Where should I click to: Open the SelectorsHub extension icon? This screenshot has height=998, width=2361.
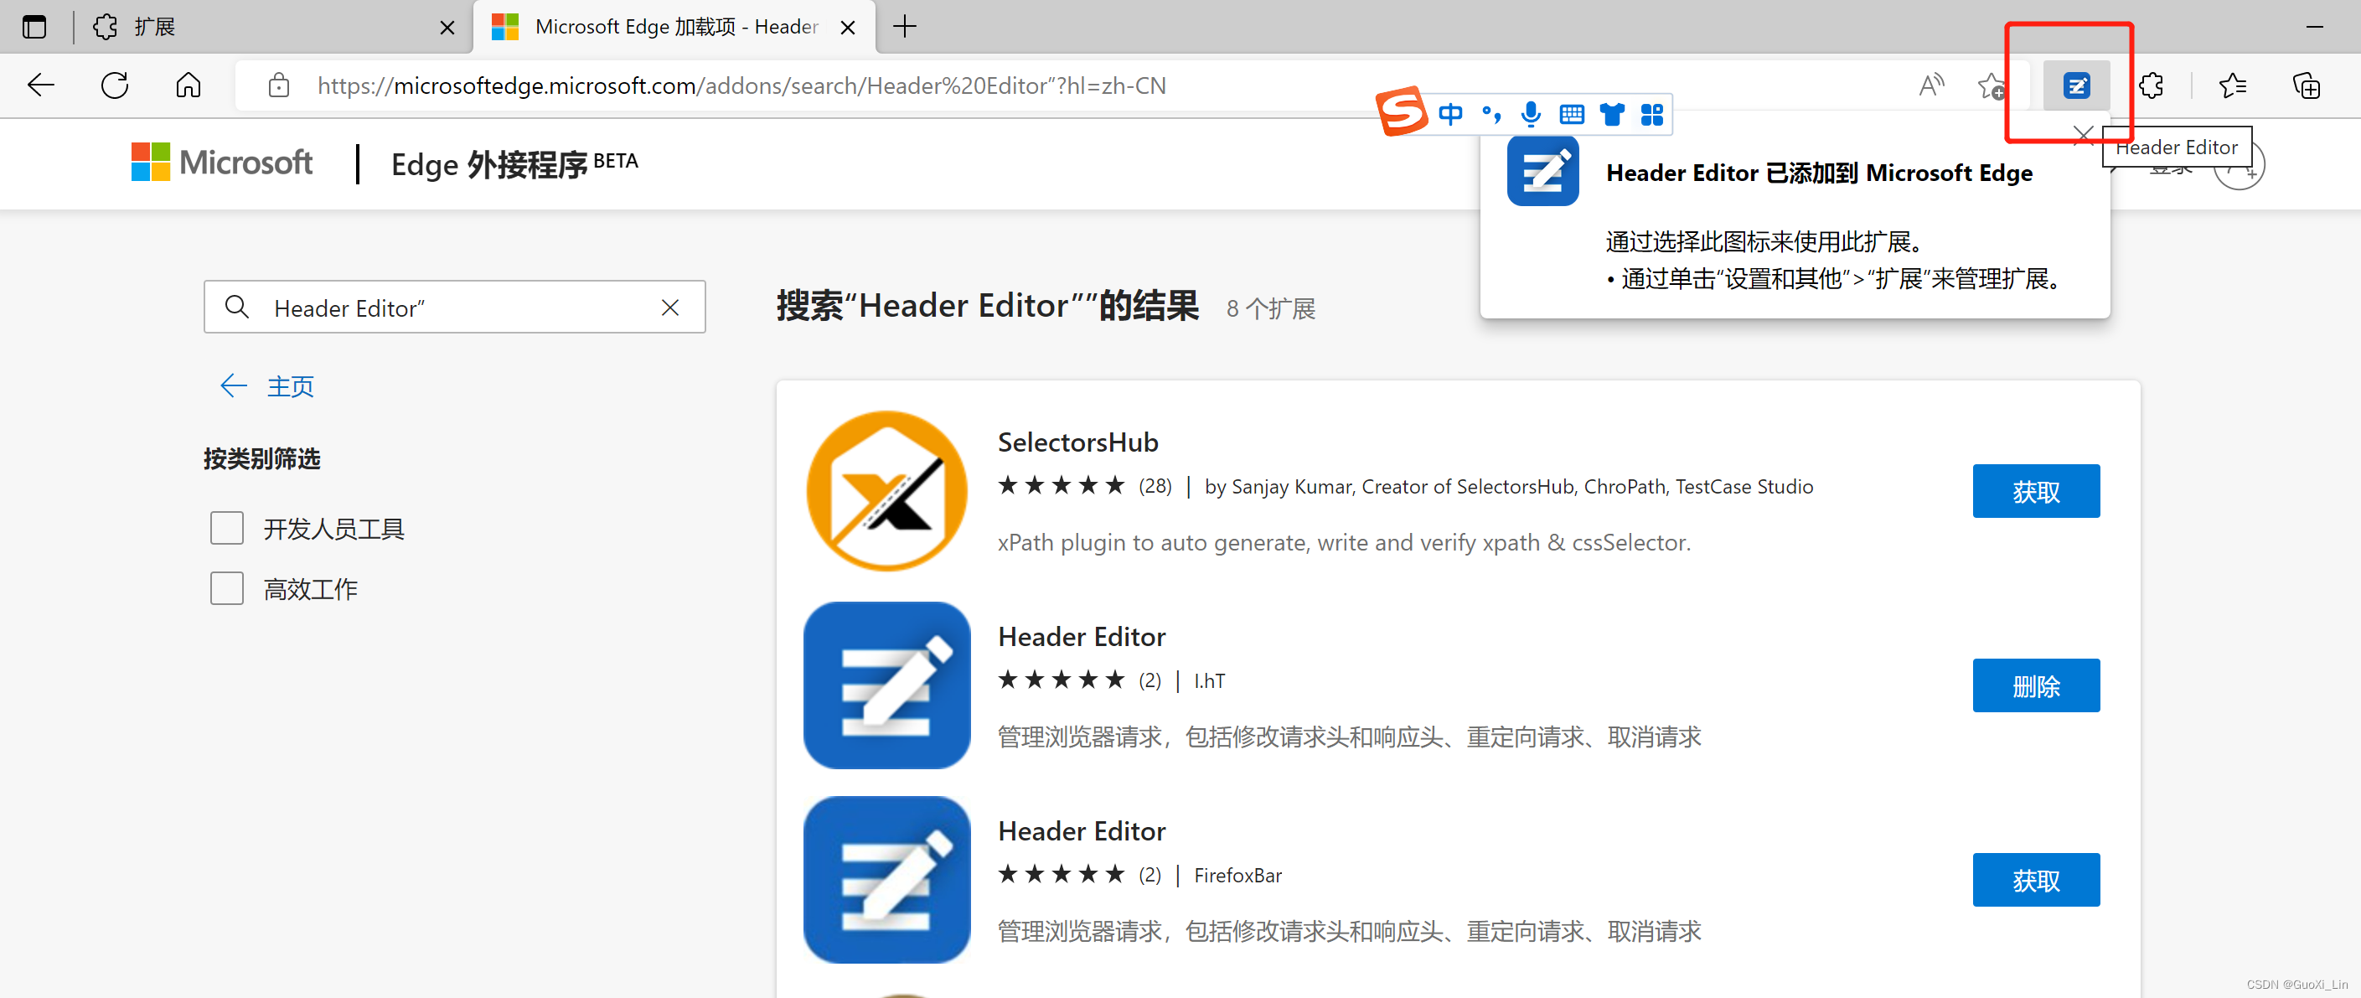(886, 491)
